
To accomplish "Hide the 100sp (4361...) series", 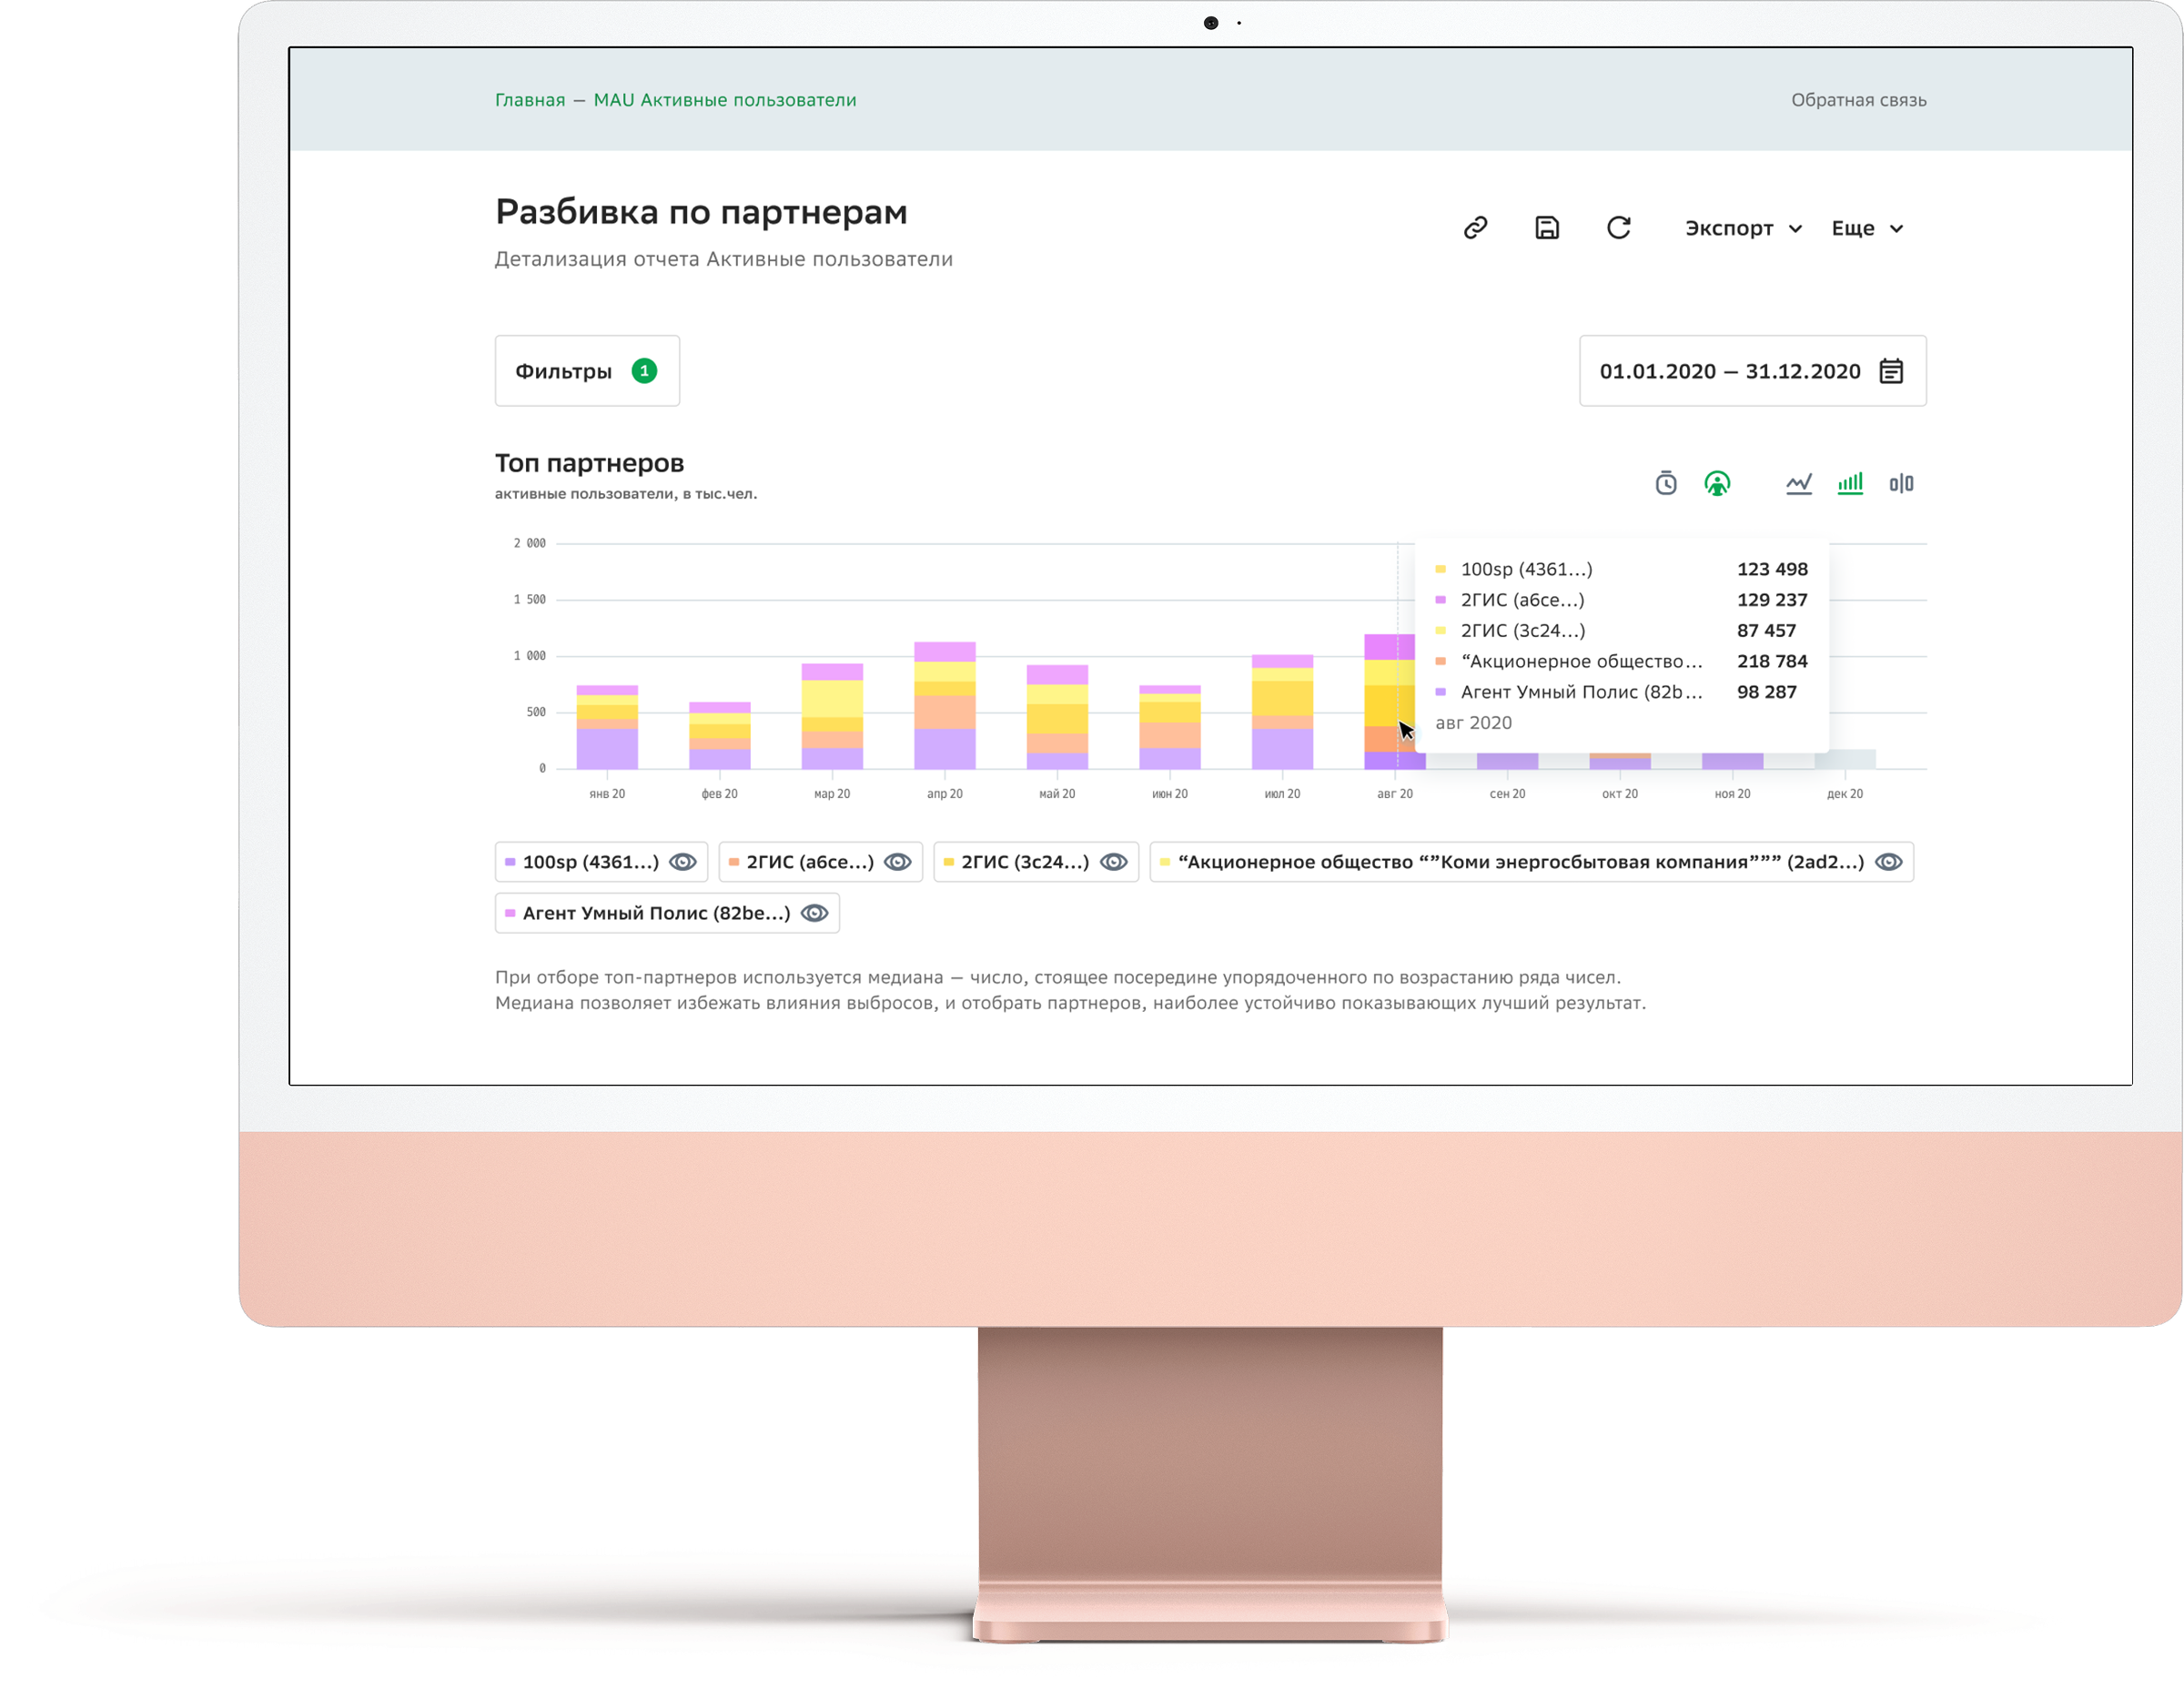I will pos(683,862).
